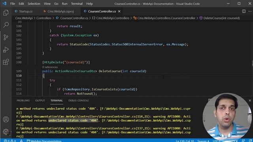Open the Go menu
Screen dimensions: 253x142
click(x=56, y=4)
